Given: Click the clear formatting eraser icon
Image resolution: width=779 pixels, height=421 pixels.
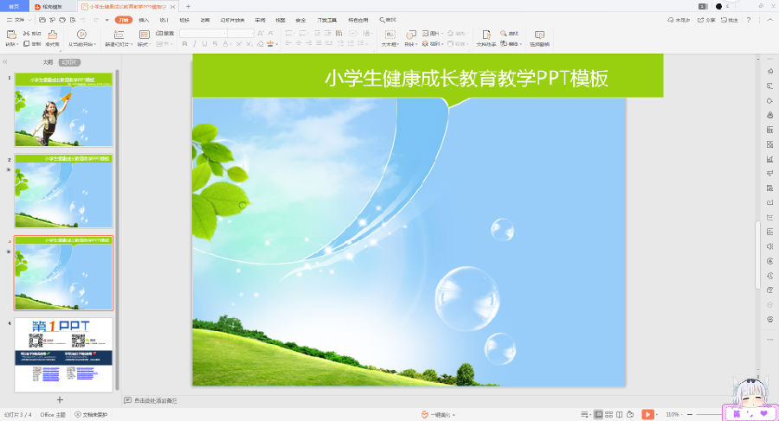Looking at the screenshot, I should [261, 44].
